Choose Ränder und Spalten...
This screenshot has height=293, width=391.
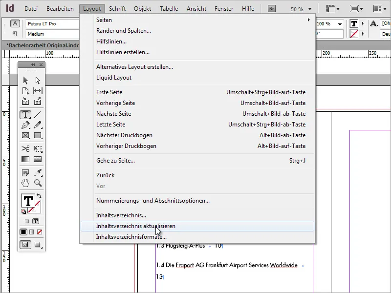click(197, 31)
